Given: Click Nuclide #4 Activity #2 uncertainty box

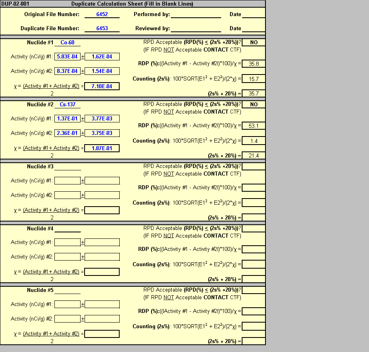Looking at the screenshot, I should [102, 257].
